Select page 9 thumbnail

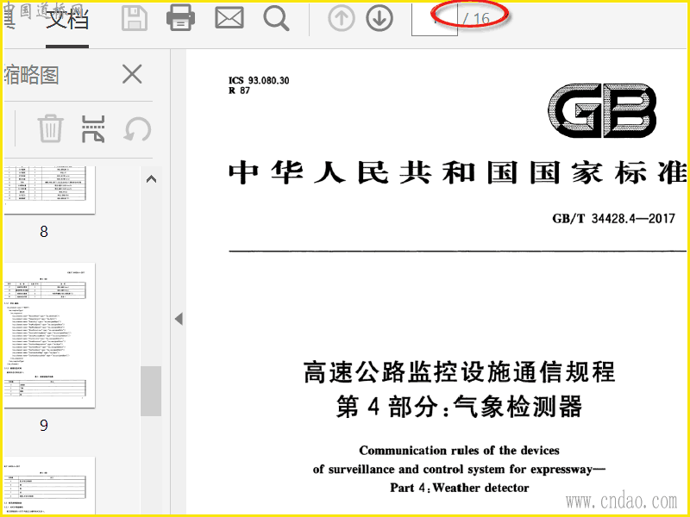pyautogui.click(x=49, y=335)
